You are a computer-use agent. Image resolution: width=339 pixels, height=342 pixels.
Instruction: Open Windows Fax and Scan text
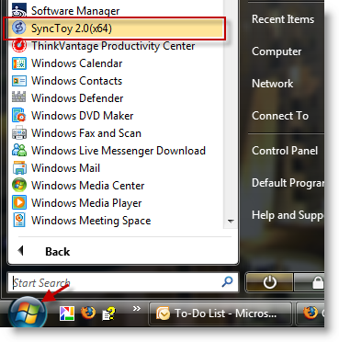coord(86,133)
